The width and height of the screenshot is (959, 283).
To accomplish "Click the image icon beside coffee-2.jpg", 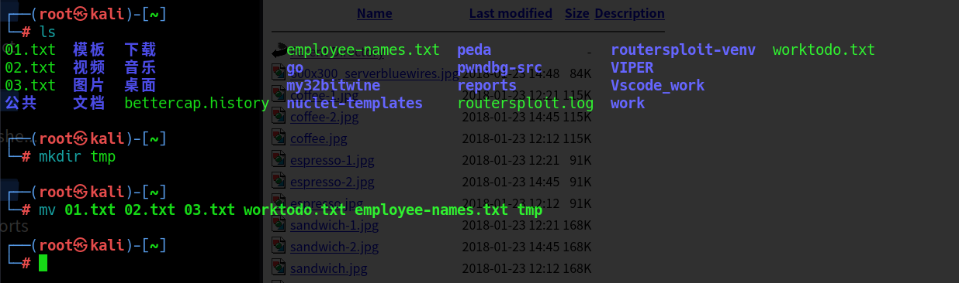I will [x=279, y=116].
